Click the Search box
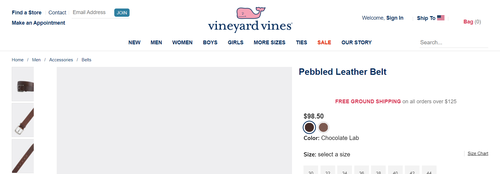Screen dimensions: 500x174 [x=453, y=43]
